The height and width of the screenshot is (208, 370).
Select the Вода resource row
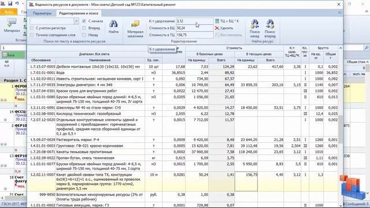pyautogui.click(x=183, y=73)
